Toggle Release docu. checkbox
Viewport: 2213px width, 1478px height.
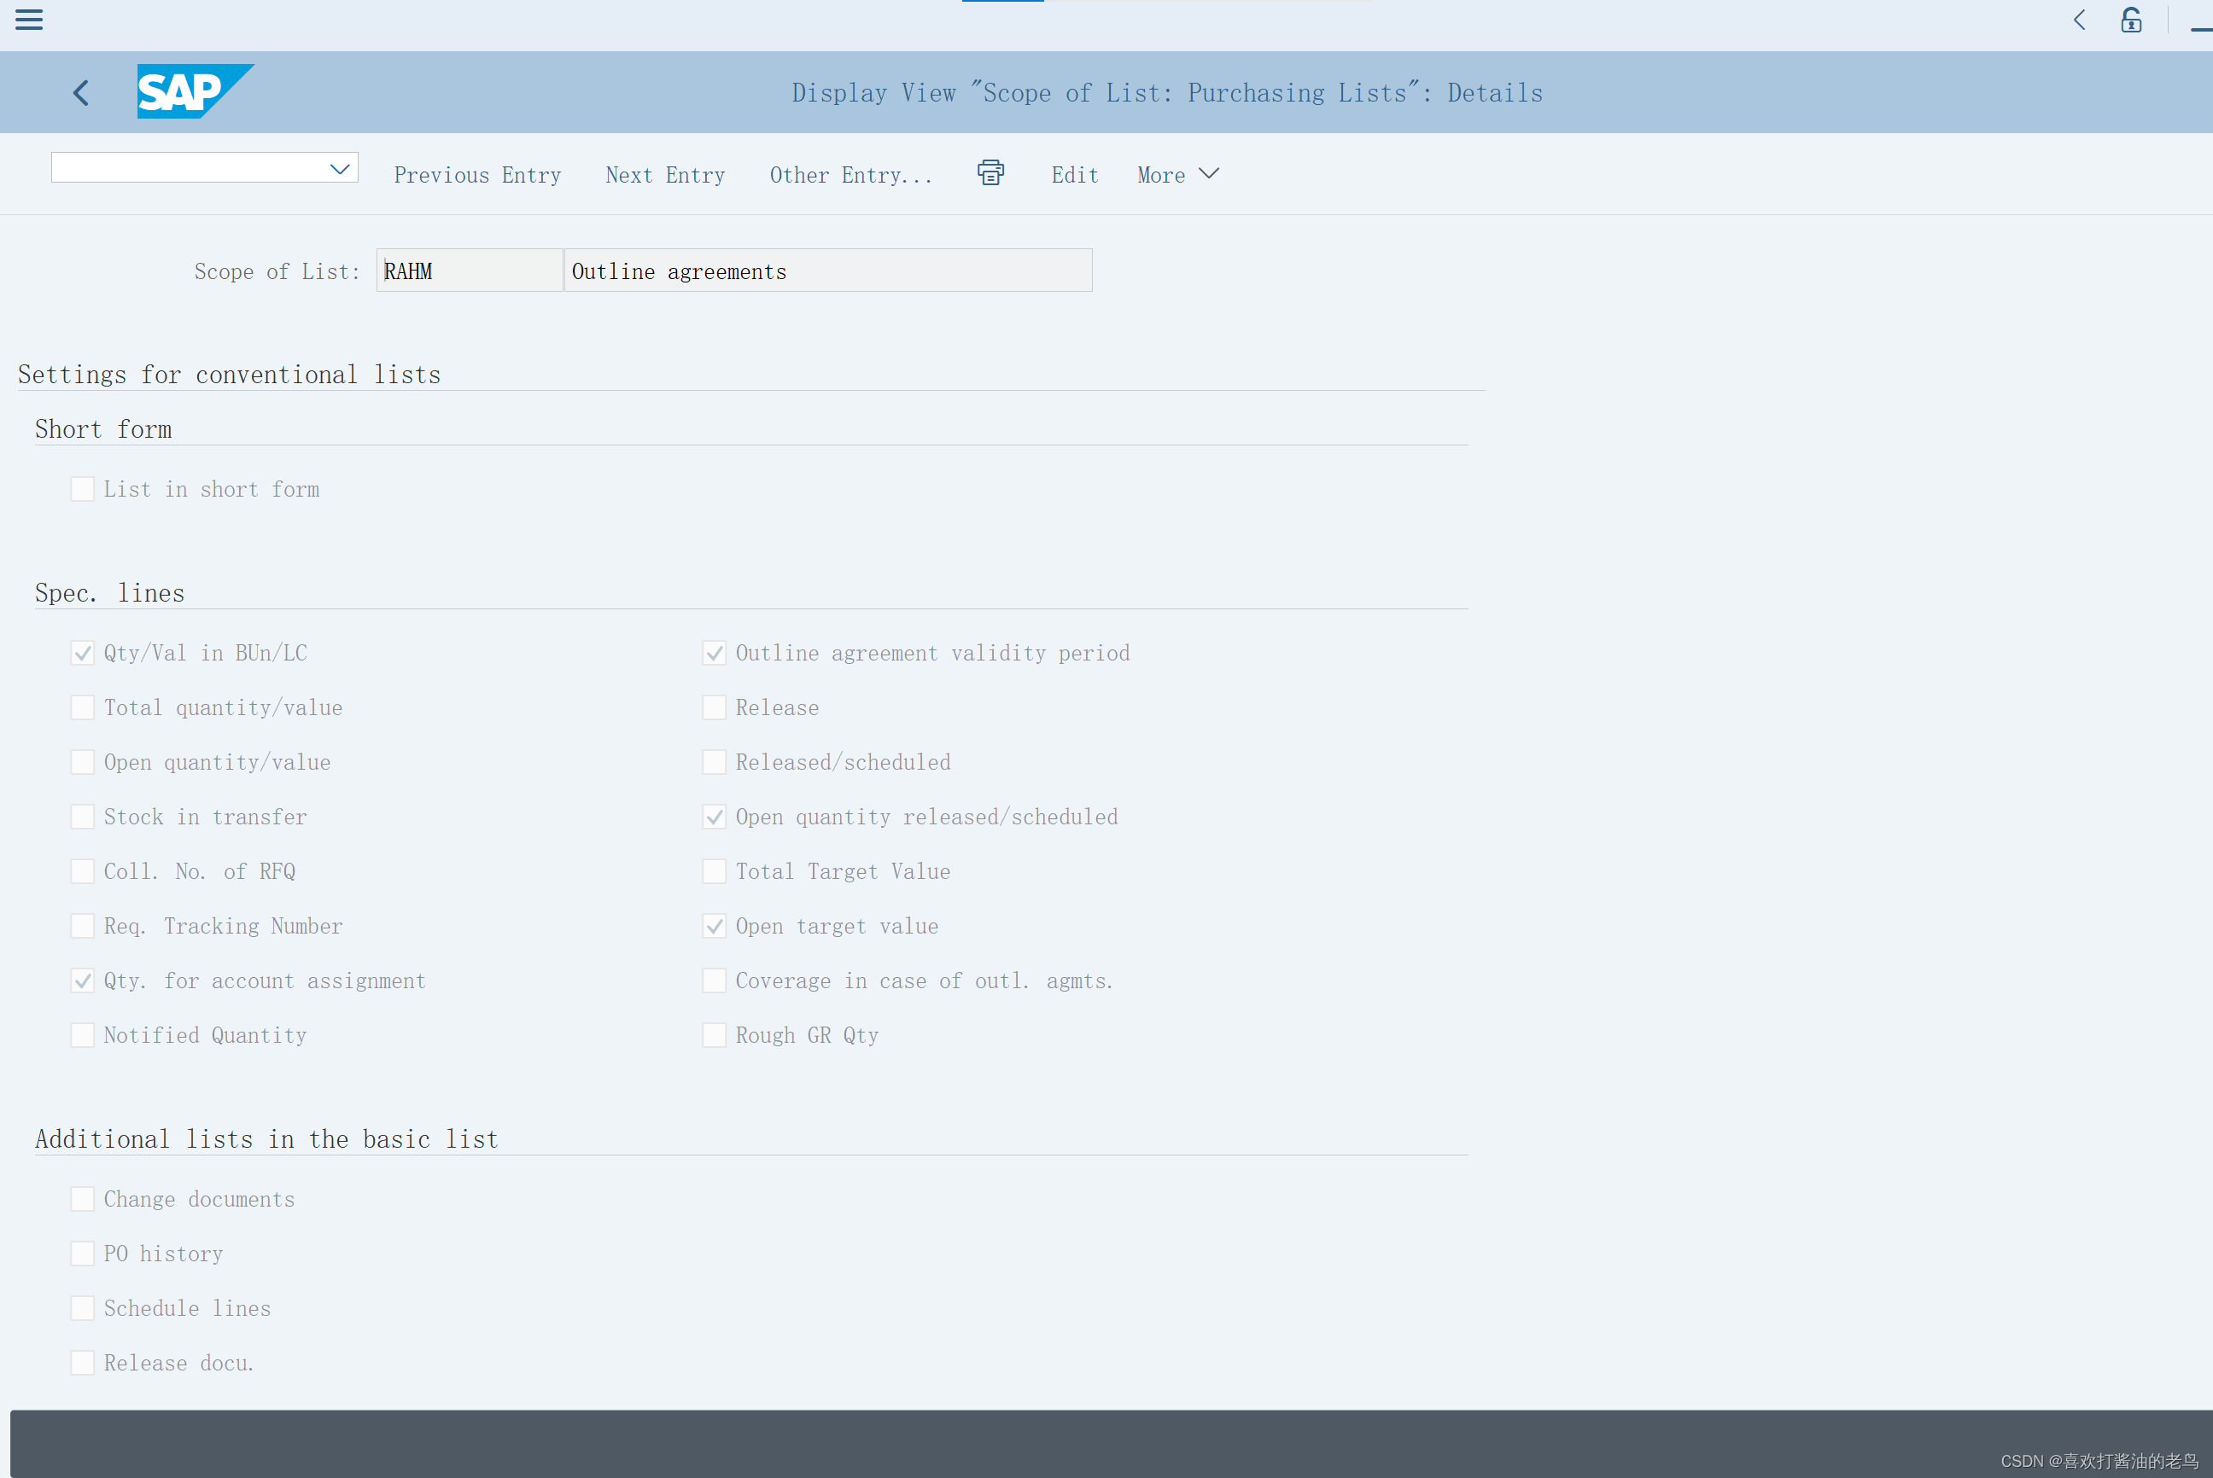(83, 1363)
